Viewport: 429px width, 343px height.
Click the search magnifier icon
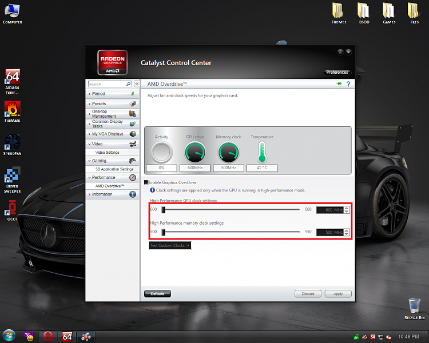128,84
